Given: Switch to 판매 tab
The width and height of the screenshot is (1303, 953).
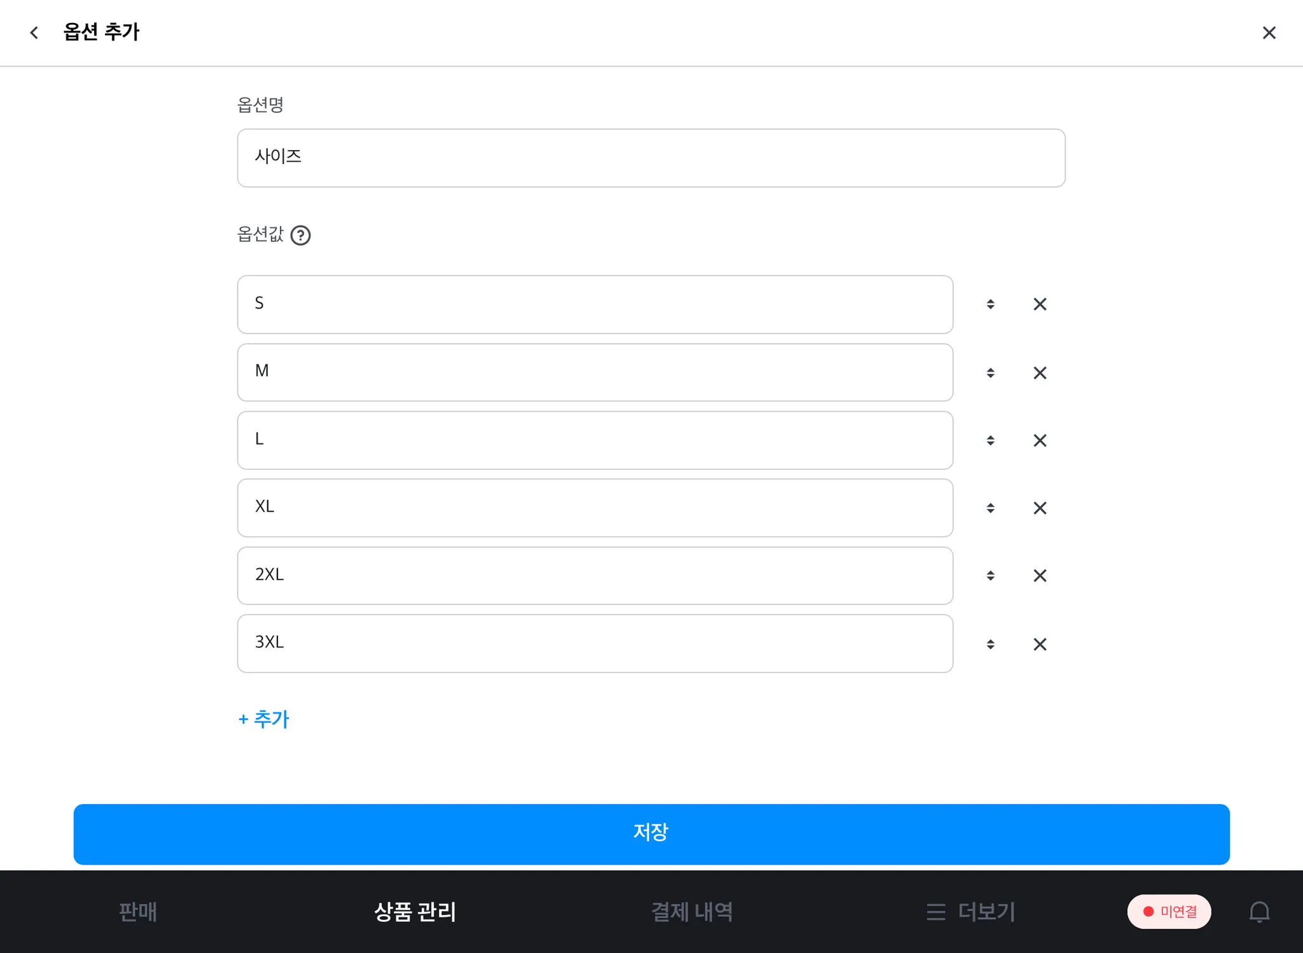Looking at the screenshot, I should tap(137, 912).
